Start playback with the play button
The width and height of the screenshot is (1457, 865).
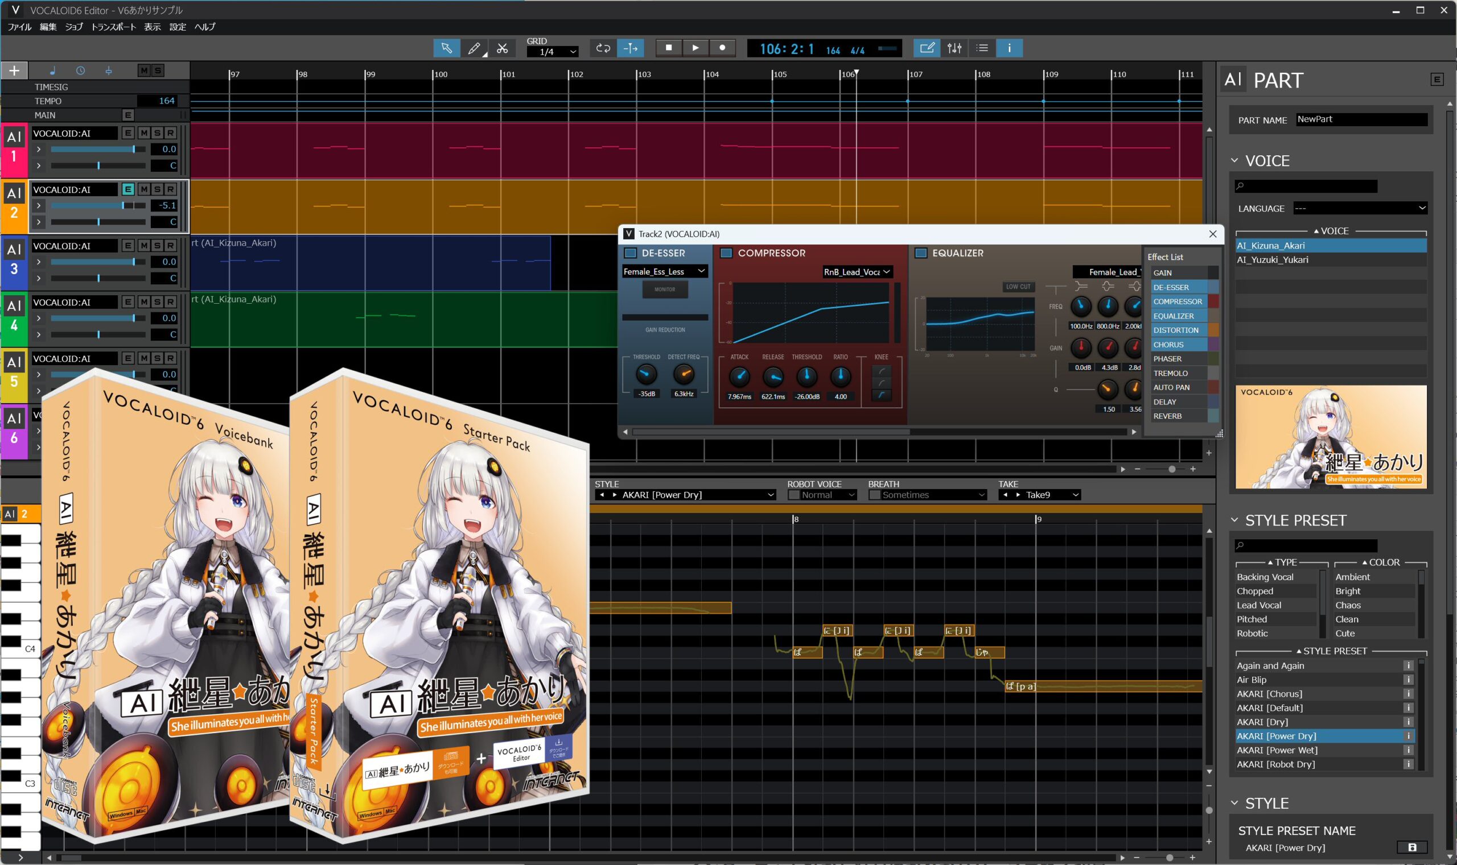(x=695, y=48)
